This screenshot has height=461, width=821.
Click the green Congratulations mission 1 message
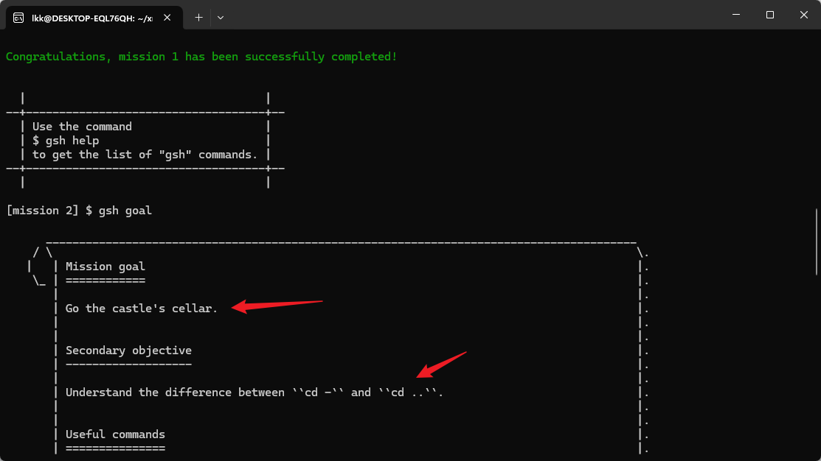201,57
